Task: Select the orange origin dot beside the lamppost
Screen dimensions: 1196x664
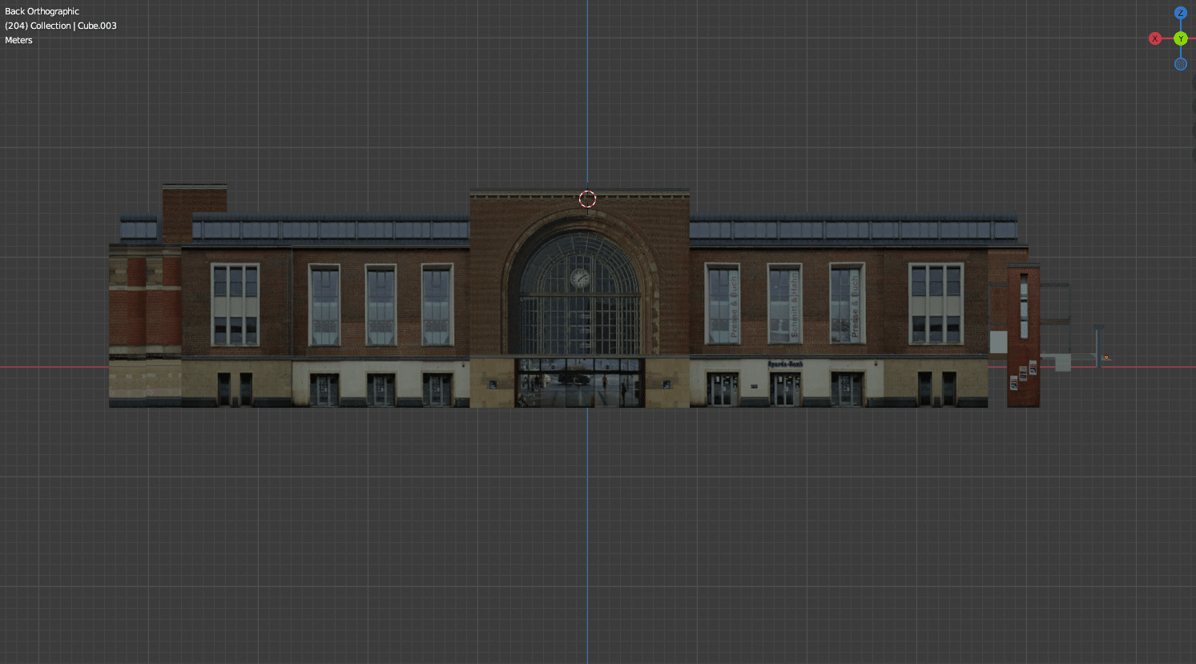Action: click(1106, 357)
